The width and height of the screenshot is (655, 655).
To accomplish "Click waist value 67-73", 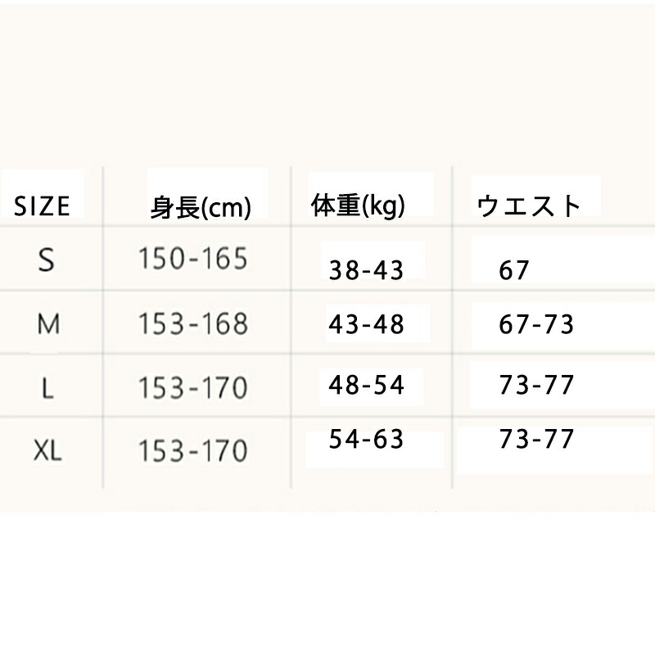I will click(536, 324).
